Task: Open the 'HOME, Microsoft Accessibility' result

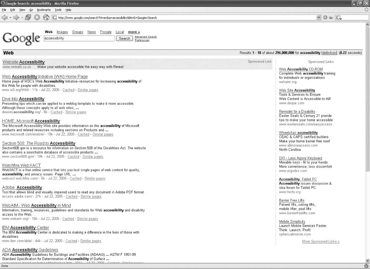Action: point(31,121)
